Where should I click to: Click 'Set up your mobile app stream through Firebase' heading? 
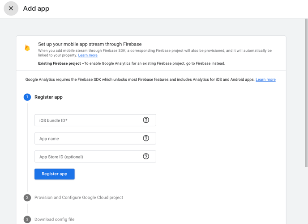(90, 44)
